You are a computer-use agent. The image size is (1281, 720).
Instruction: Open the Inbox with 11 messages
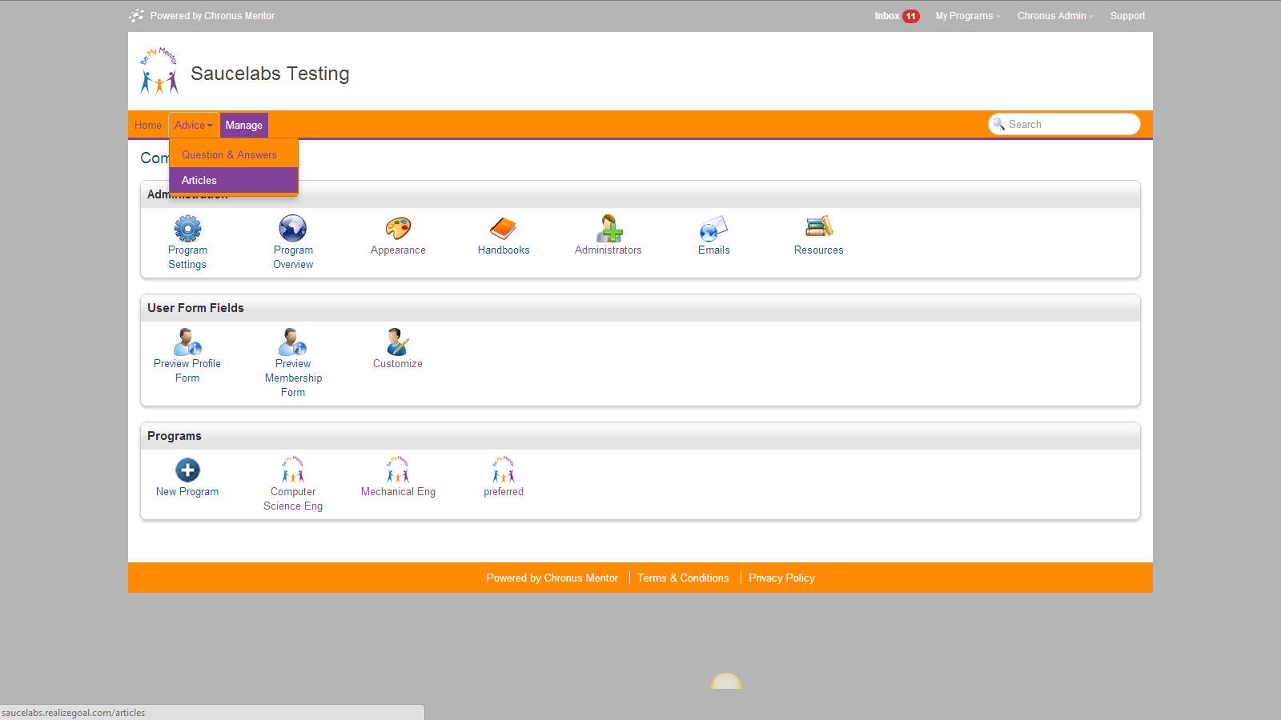(896, 16)
